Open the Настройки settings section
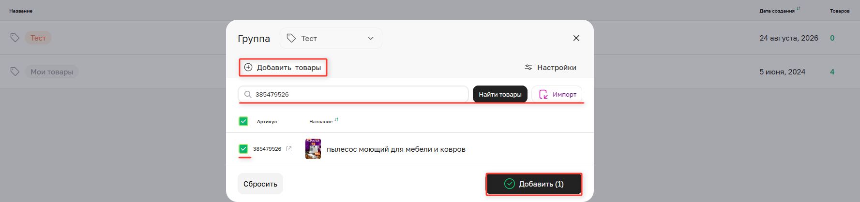 [x=551, y=68]
